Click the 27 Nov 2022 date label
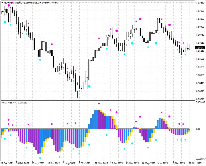 pos(101,163)
